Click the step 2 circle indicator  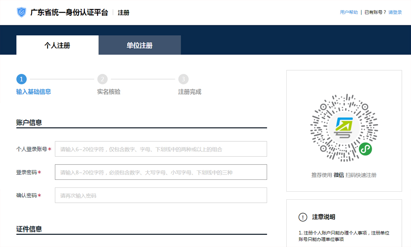pyautogui.click(x=102, y=79)
